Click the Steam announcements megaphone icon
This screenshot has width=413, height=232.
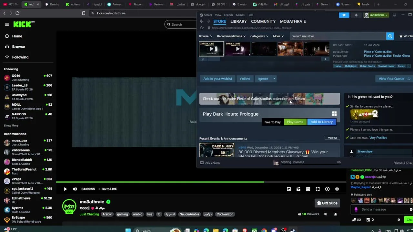344,15
